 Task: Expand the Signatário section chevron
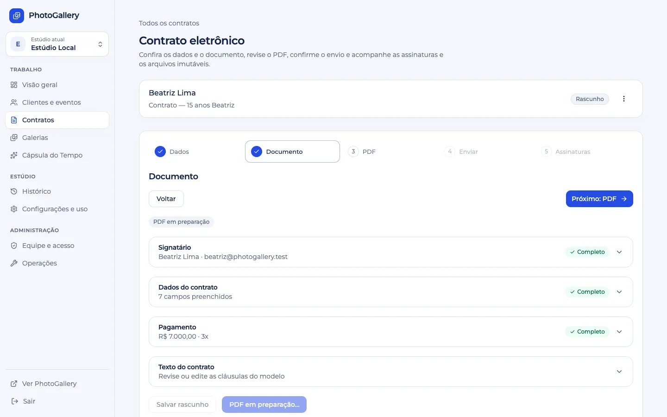[x=619, y=252]
